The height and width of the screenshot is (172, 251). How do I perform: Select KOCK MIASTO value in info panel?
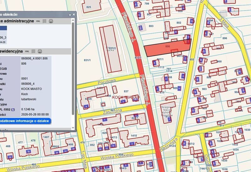coord(32,89)
